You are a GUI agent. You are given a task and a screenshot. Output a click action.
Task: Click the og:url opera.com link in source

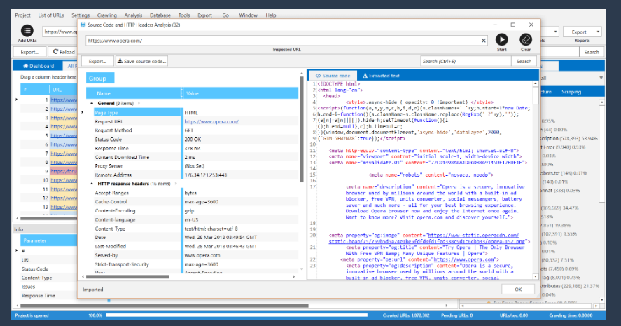coord(463,259)
